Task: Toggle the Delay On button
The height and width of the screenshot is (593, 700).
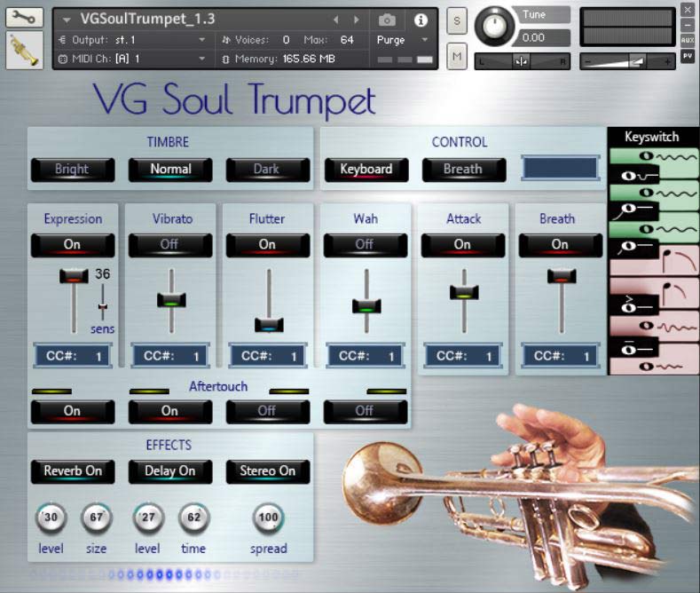Action: tap(170, 471)
